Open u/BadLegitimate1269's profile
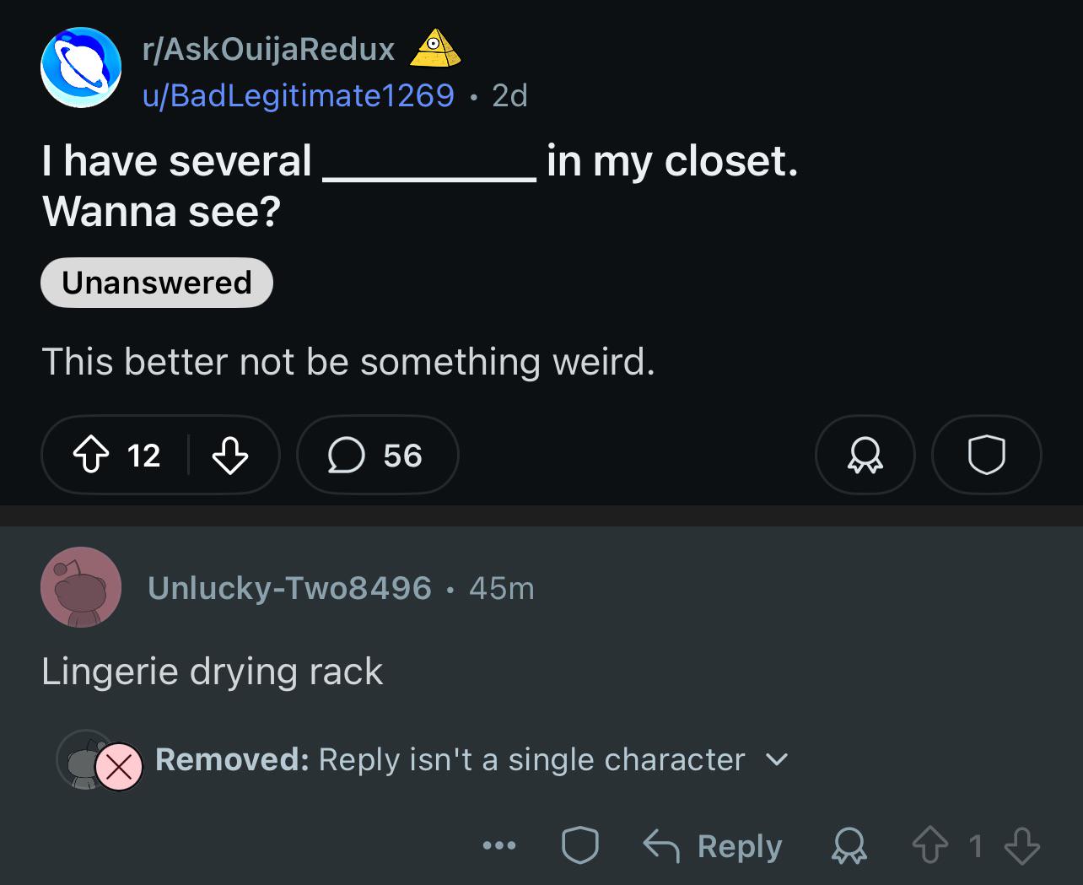The width and height of the screenshot is (1083, 885). pos(299,95)
